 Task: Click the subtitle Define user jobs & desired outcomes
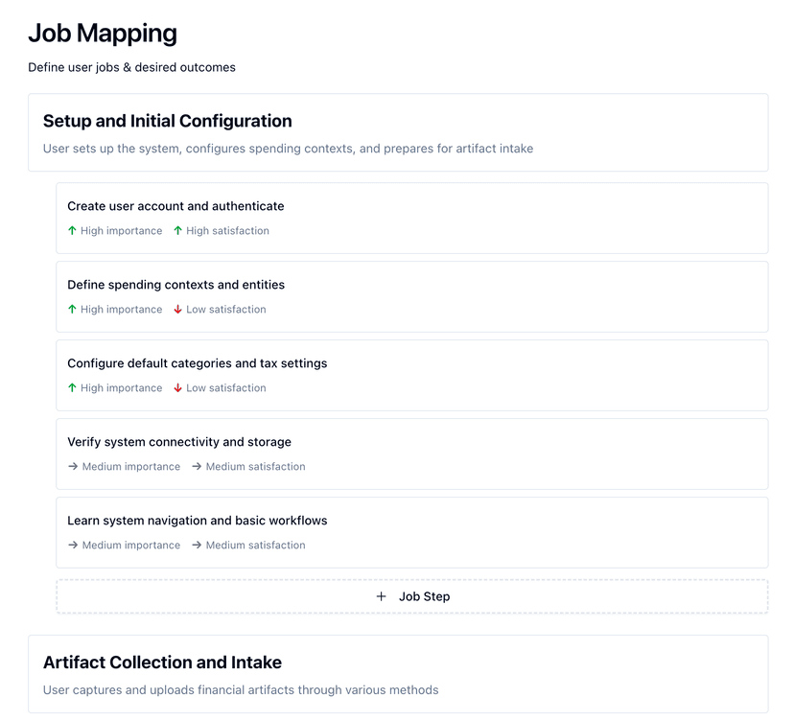(x=133, y=67)
